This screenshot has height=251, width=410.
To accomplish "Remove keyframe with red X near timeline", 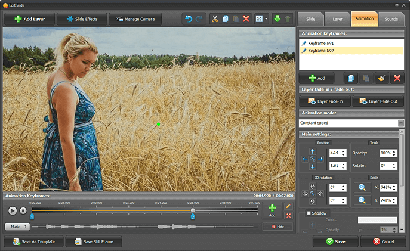I will click(288, 216).
